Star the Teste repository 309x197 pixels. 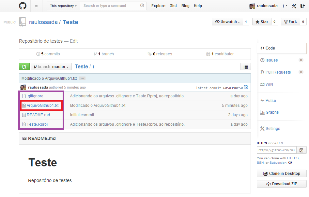(262, 21)
